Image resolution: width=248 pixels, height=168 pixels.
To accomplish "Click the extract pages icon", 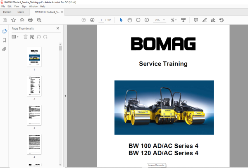I will coord(32,37).
